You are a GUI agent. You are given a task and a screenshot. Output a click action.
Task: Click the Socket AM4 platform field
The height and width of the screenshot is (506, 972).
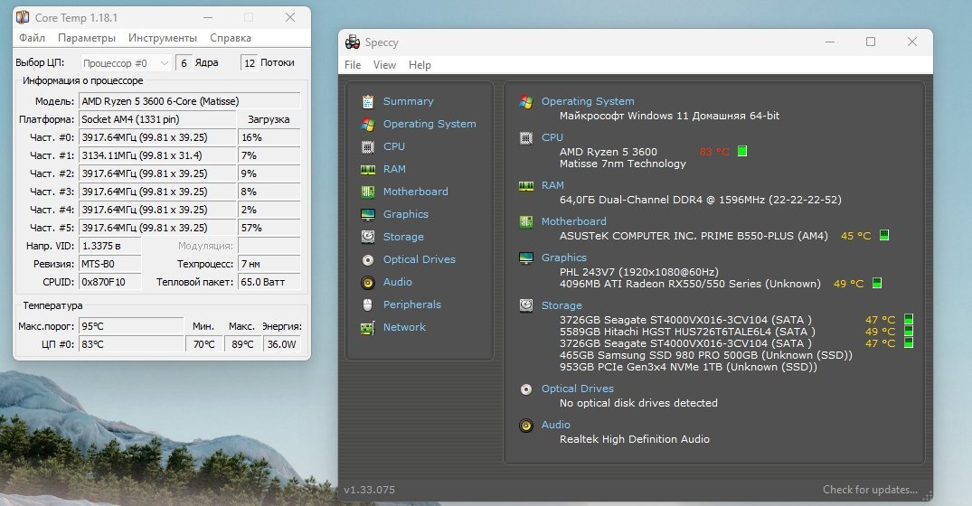click(157, 119)
